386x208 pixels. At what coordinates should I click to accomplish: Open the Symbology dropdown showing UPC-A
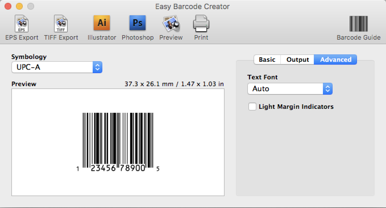point(57,67)
